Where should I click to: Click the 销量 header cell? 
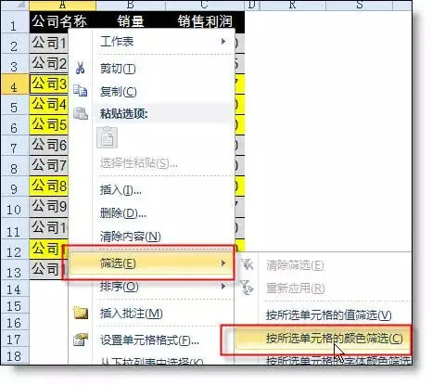click(131, 21)
